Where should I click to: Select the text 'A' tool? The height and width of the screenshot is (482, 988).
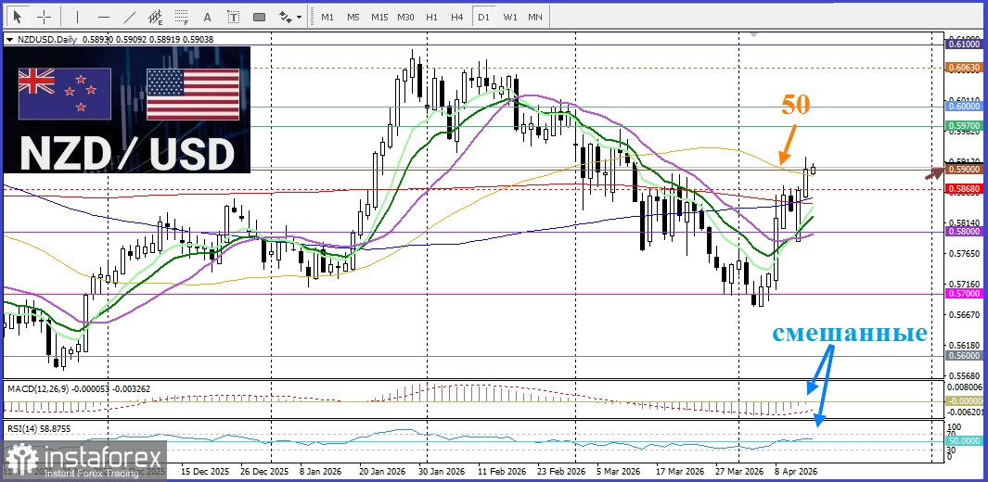pyautogui.click(x=207, y=17)
